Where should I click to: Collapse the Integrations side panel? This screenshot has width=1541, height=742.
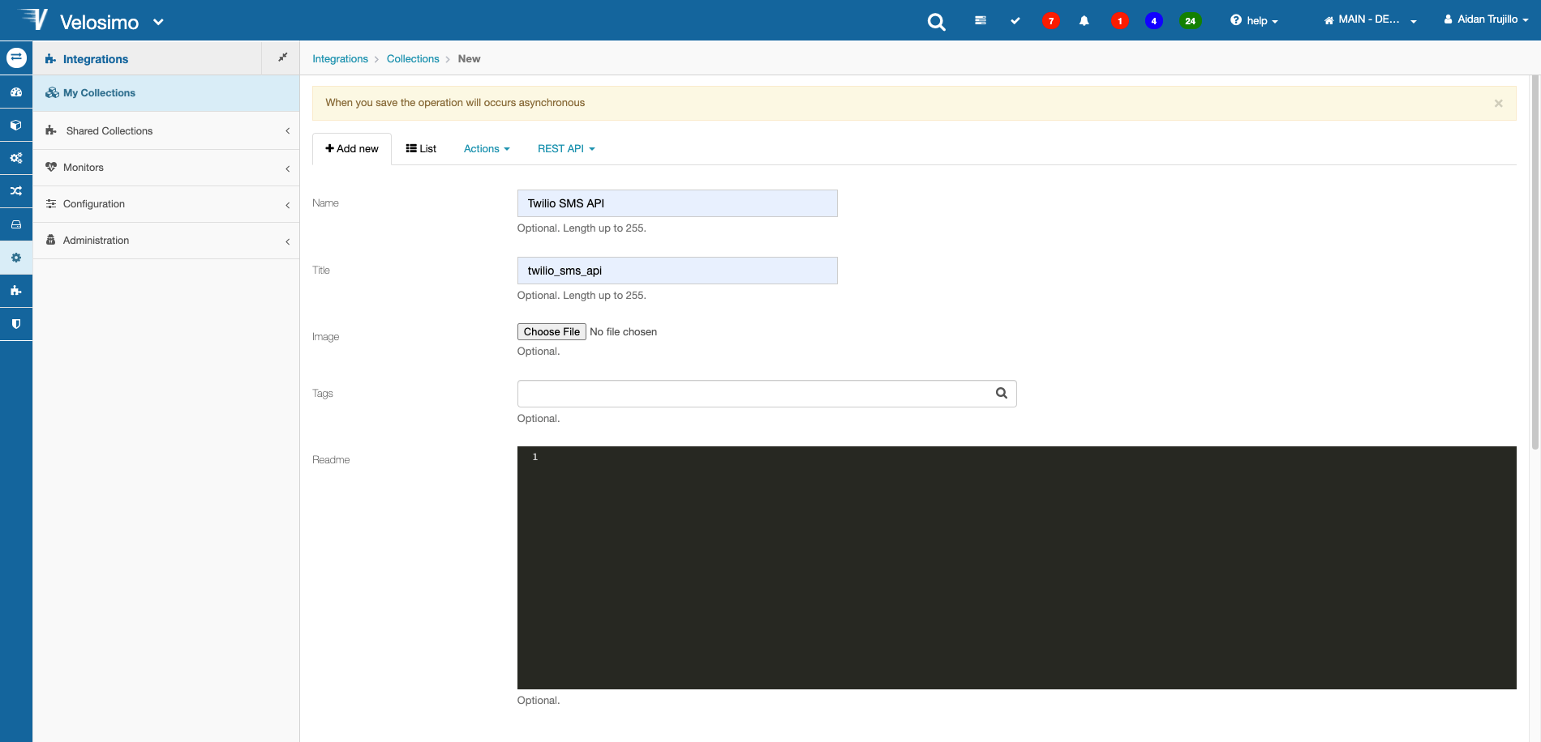tap(282, 58)
